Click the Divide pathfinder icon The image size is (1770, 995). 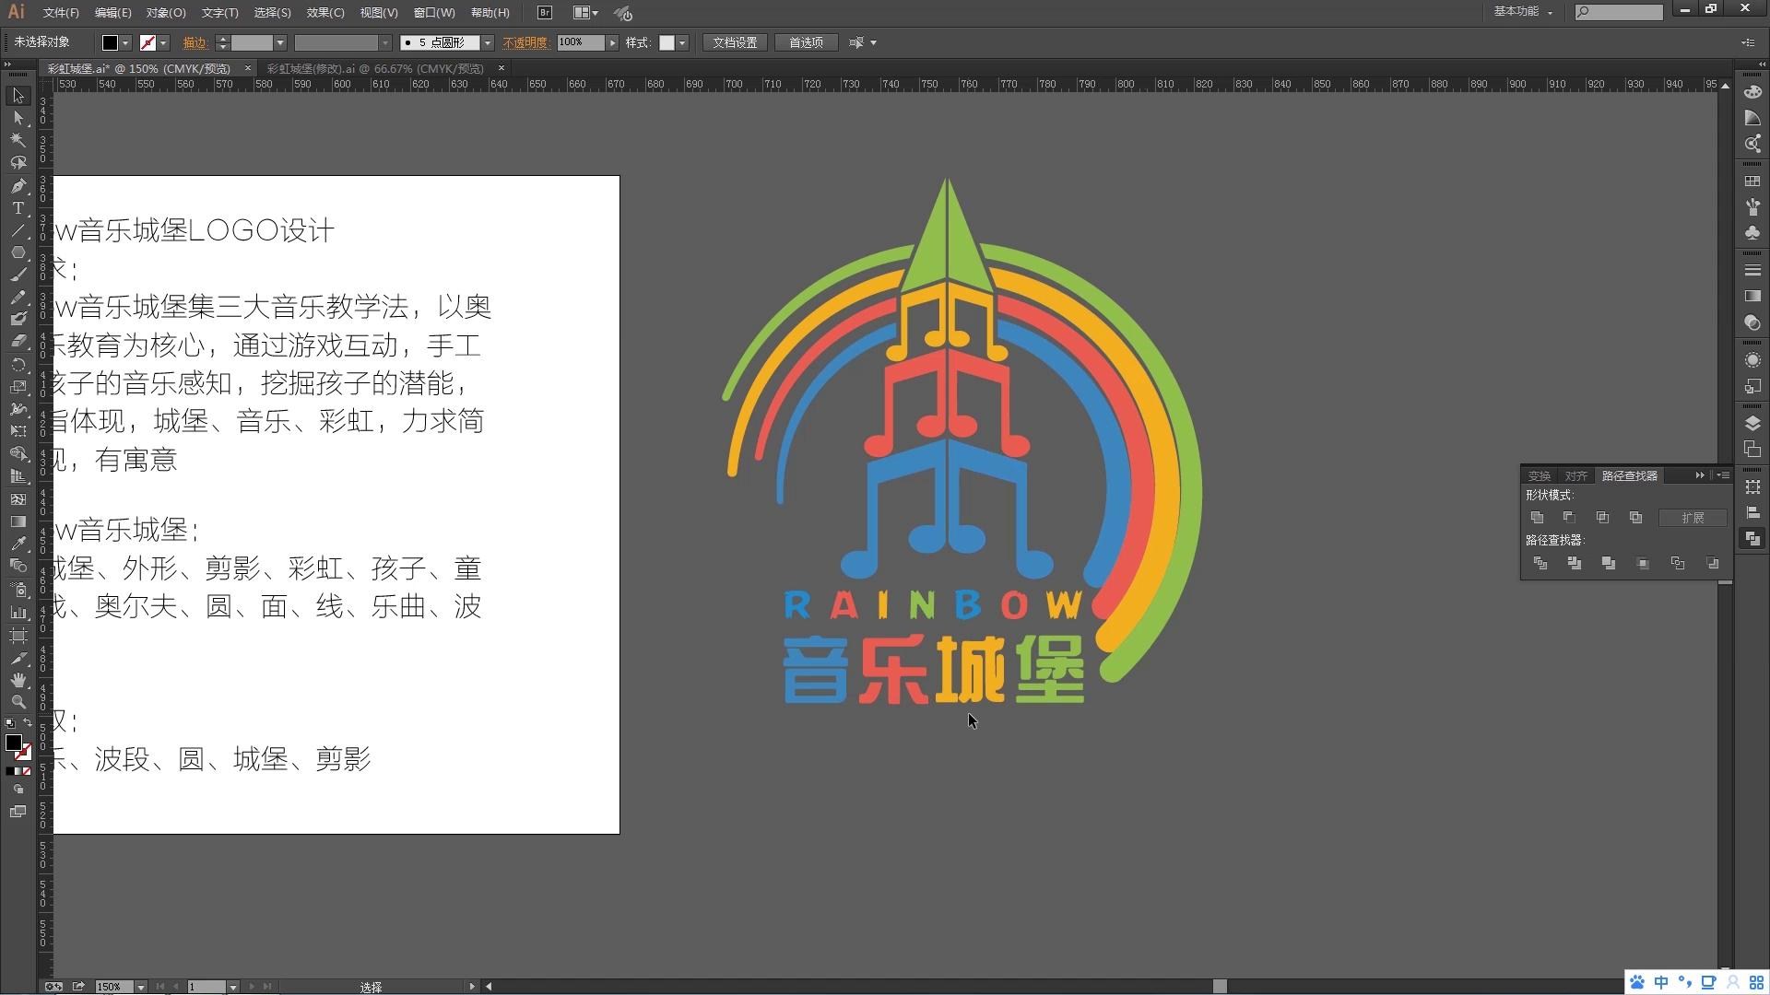[x=1540, y=563]
